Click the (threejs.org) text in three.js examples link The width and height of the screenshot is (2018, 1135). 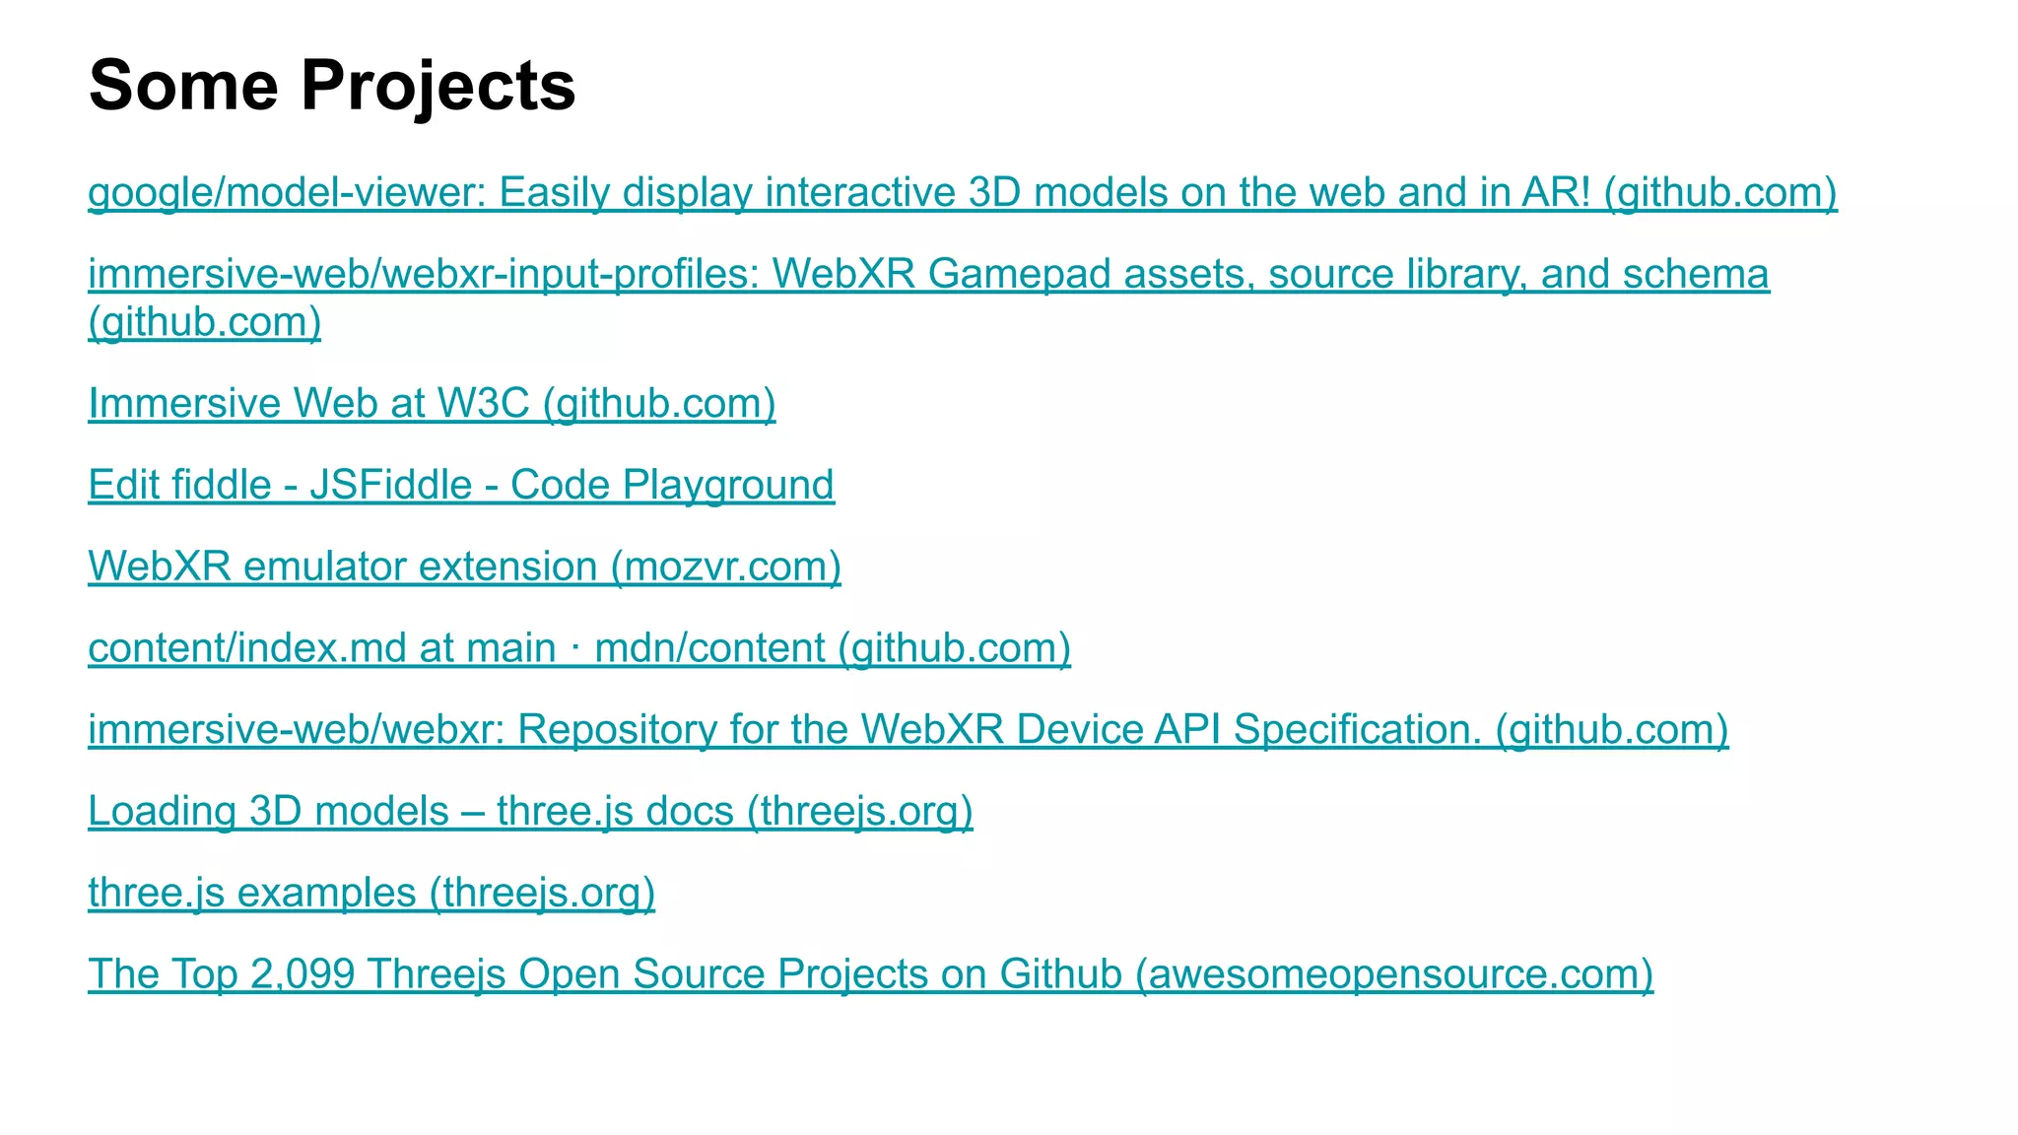pos(542,893)
